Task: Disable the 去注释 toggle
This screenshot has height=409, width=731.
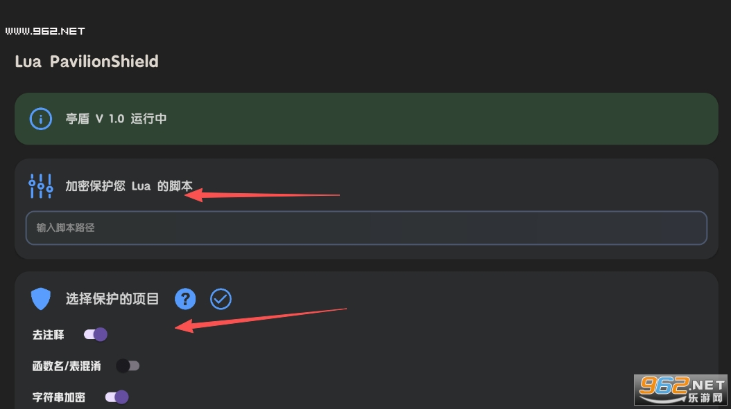Action: click(96, 334)
